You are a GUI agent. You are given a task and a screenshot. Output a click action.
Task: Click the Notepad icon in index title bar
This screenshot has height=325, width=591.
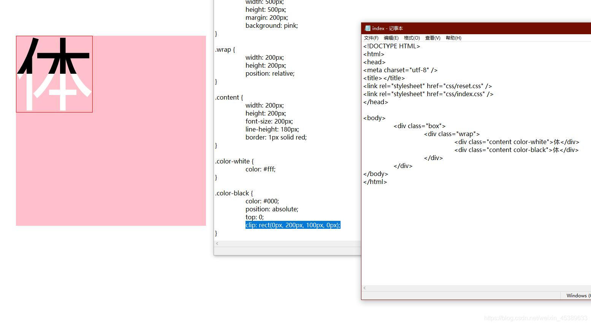(x=367, y=28)
